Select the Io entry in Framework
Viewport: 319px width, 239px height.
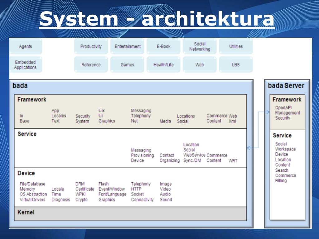[x=22, y=116]
